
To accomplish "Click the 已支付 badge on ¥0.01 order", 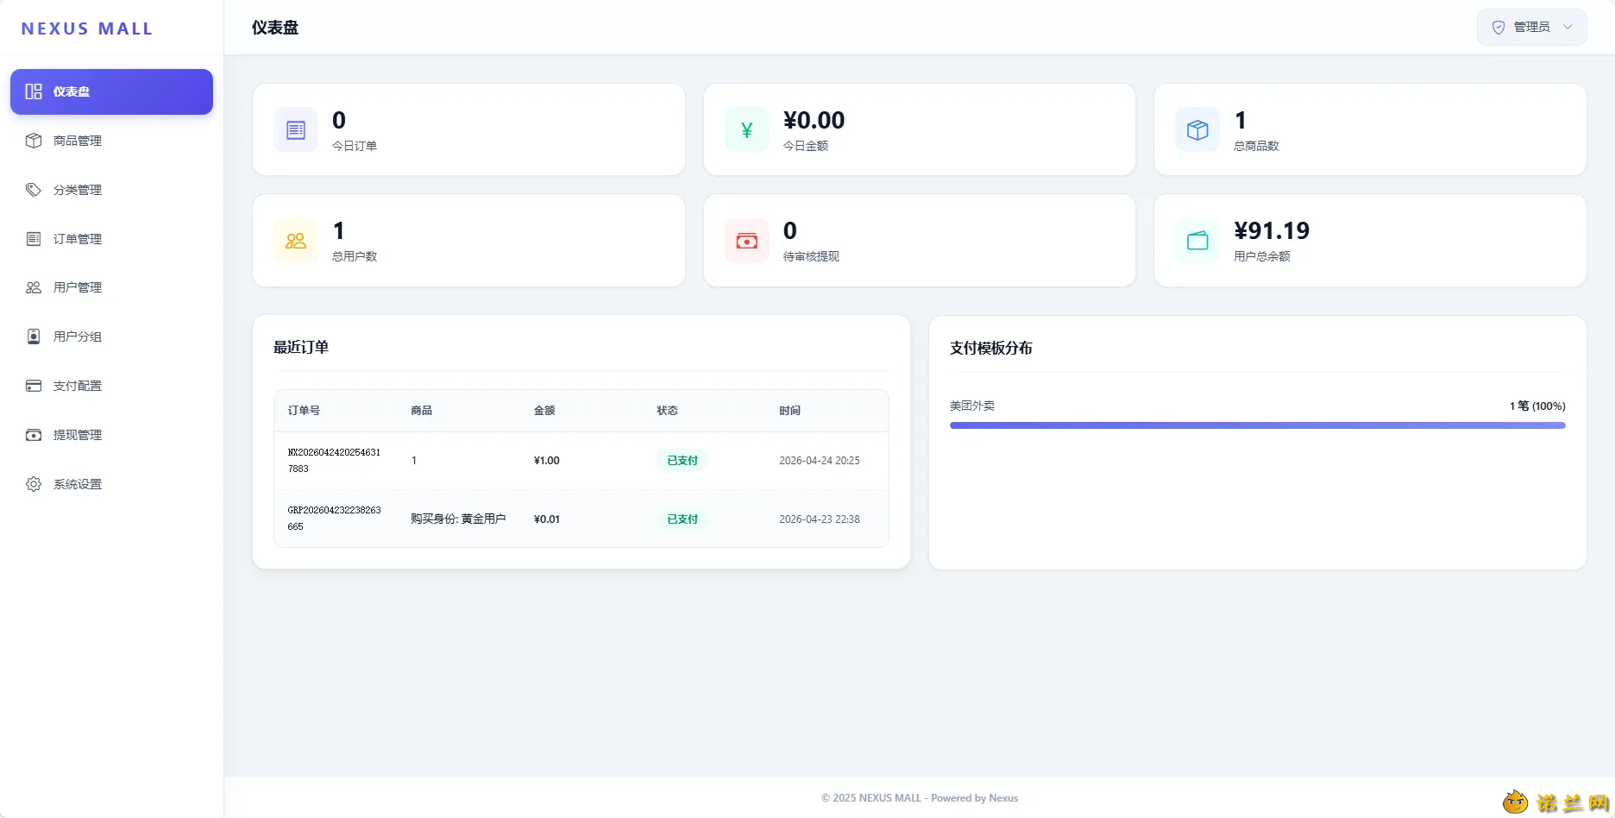I will pyautogui.click(x=682, y=519).
